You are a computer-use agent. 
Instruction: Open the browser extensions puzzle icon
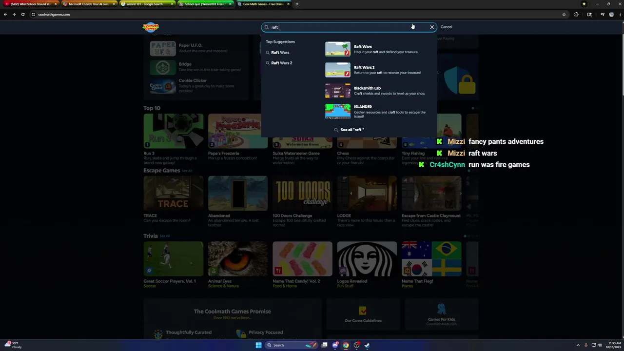pos(576,15)
